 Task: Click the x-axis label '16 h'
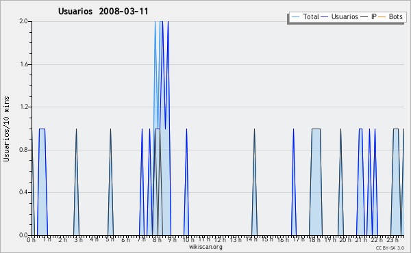tap(283, 240)
